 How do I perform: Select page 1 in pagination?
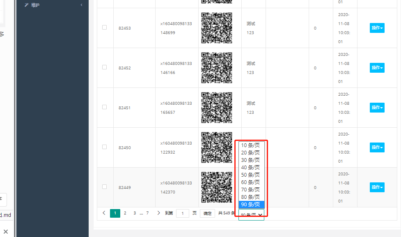[x=115, y=213]
